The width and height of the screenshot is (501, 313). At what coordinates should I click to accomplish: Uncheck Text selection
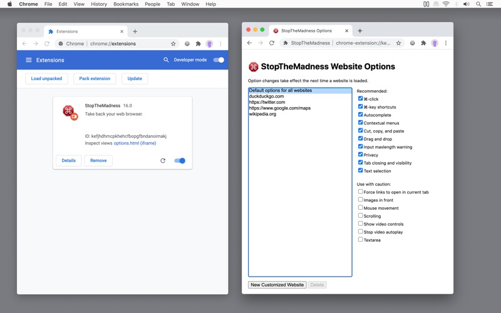coord(361,170)
